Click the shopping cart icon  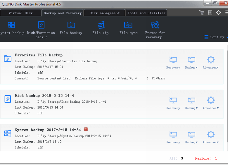point(201,13)
